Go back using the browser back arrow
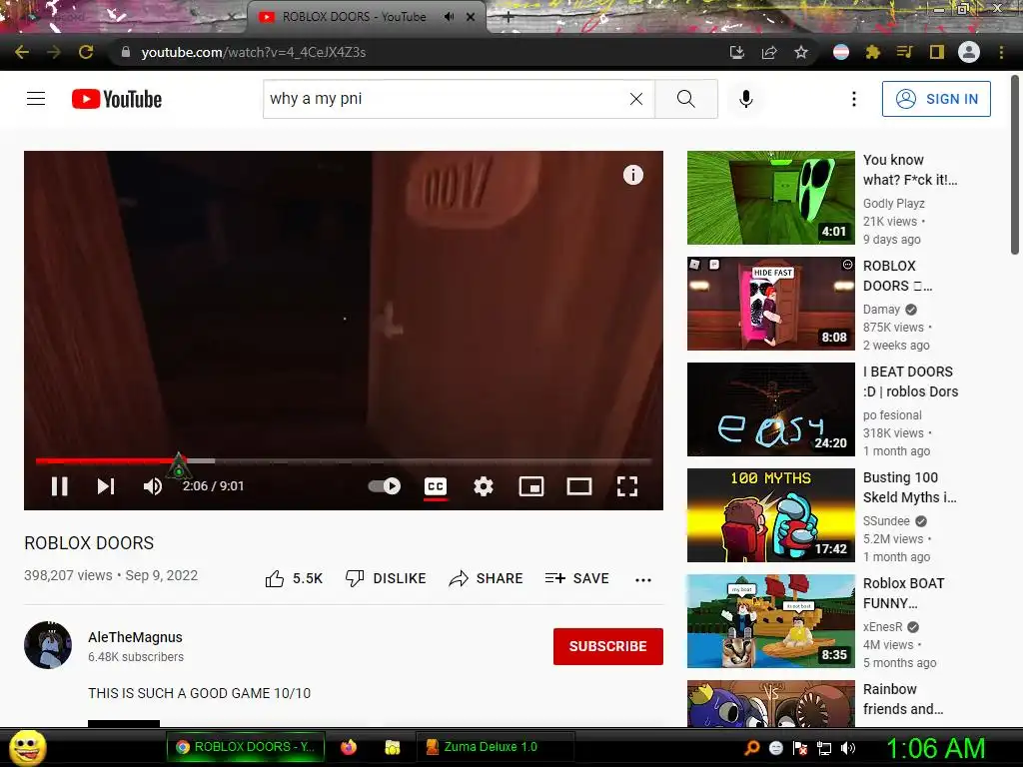 pyautogui.click(x=22, y=52)
